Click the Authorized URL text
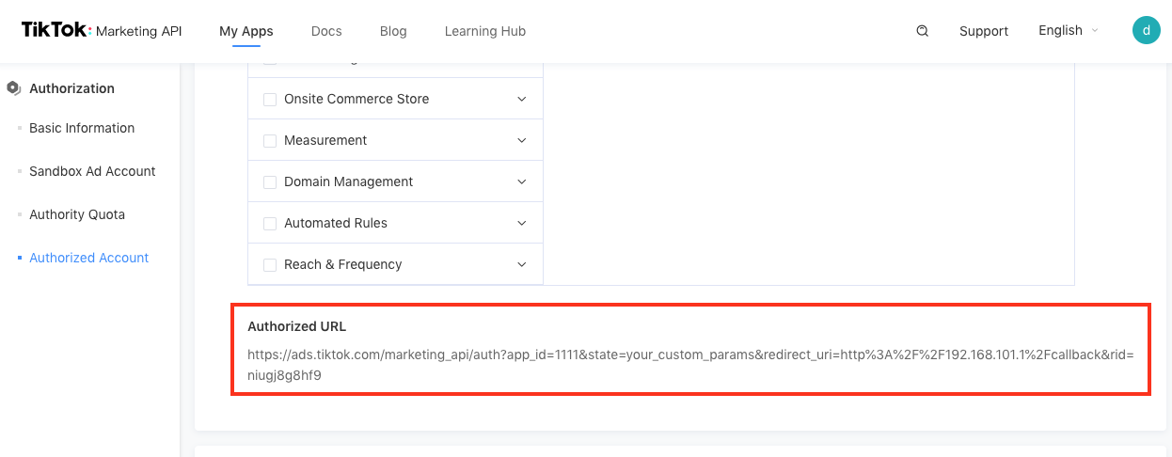 point(690,365)
